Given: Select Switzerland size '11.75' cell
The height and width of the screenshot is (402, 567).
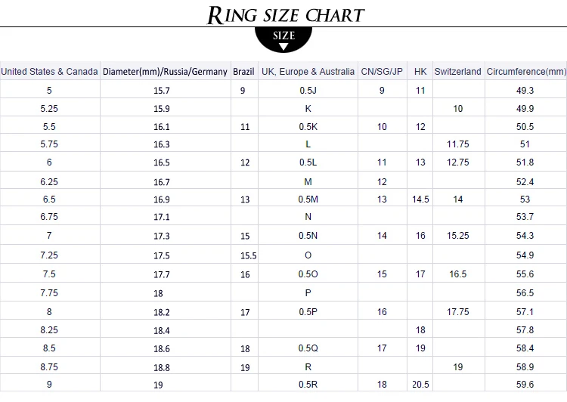Looking at the screenshot, I should (x=458, y=144).
